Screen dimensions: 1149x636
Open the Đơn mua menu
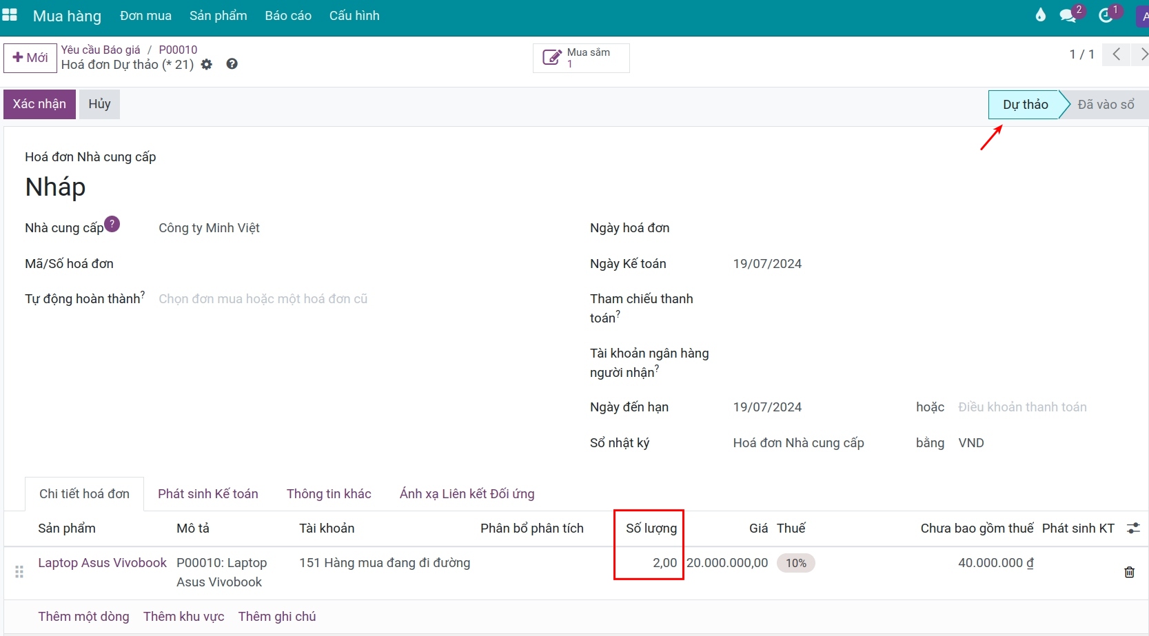[145, 16]
